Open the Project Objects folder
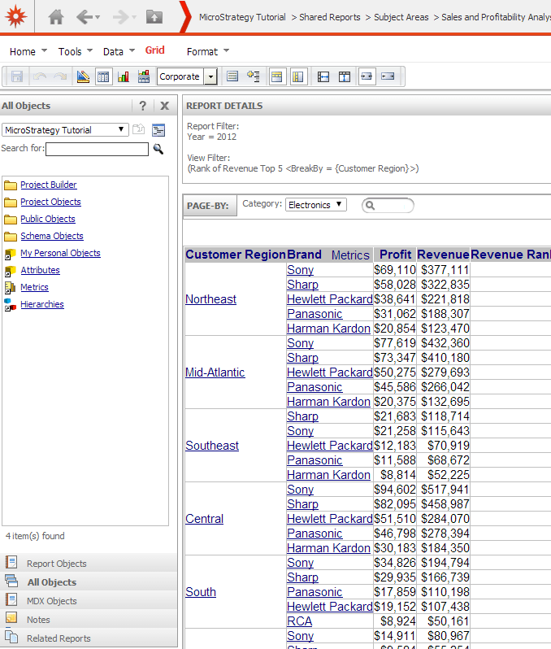This screenshot has width=551, height=649. [50, 202]
